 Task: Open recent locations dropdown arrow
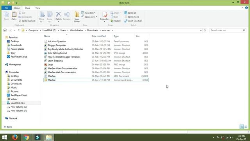(x=15, y=30)
